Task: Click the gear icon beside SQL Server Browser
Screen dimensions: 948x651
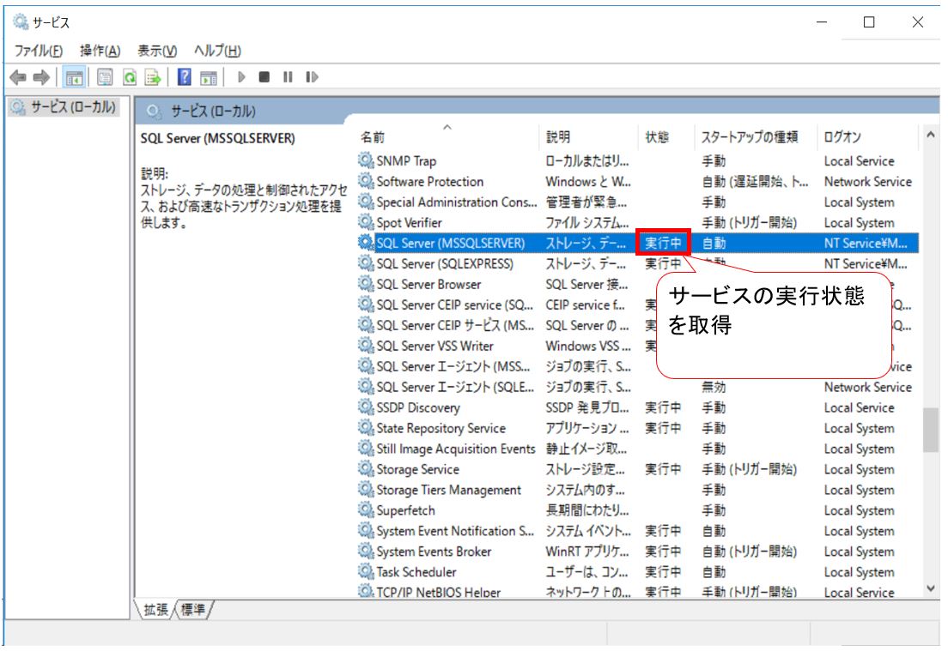Action: 366,284
